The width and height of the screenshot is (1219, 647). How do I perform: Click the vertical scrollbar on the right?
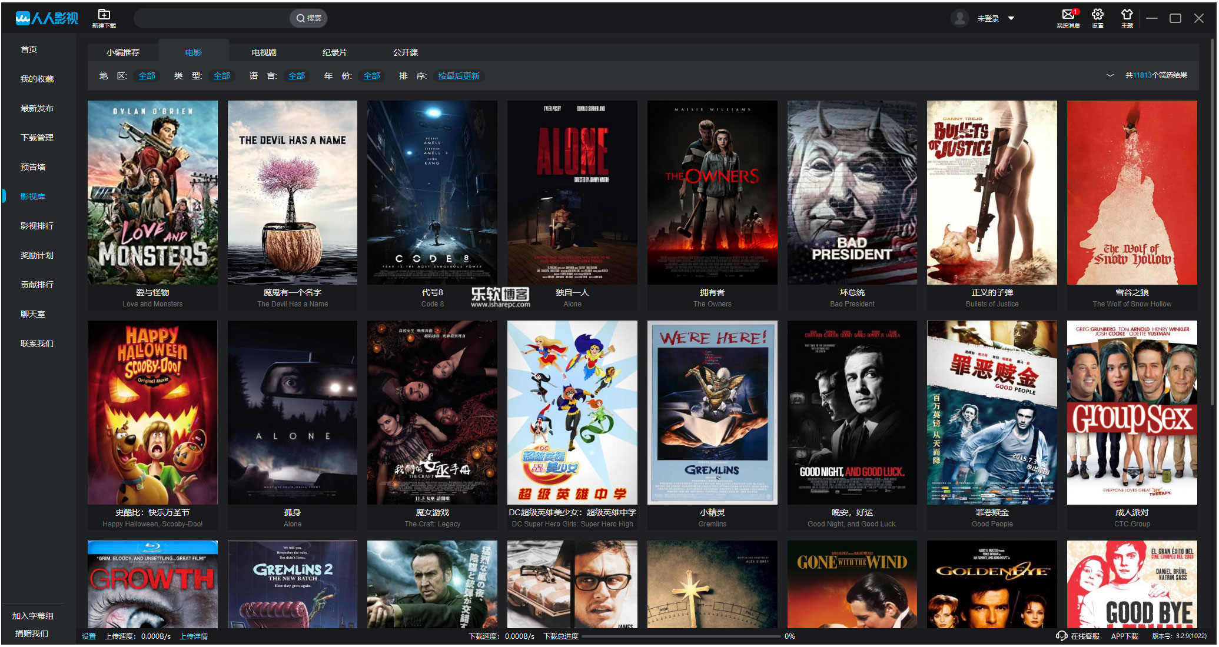(1213, 222)
